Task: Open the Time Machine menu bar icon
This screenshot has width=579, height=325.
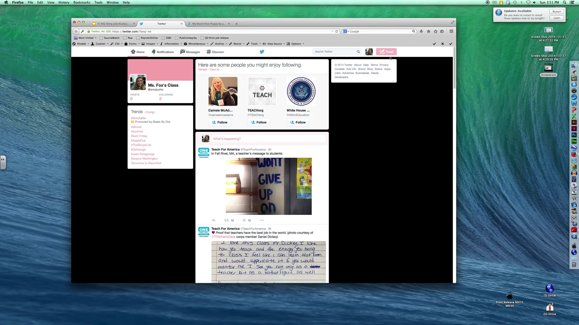Action: point(515,2)
